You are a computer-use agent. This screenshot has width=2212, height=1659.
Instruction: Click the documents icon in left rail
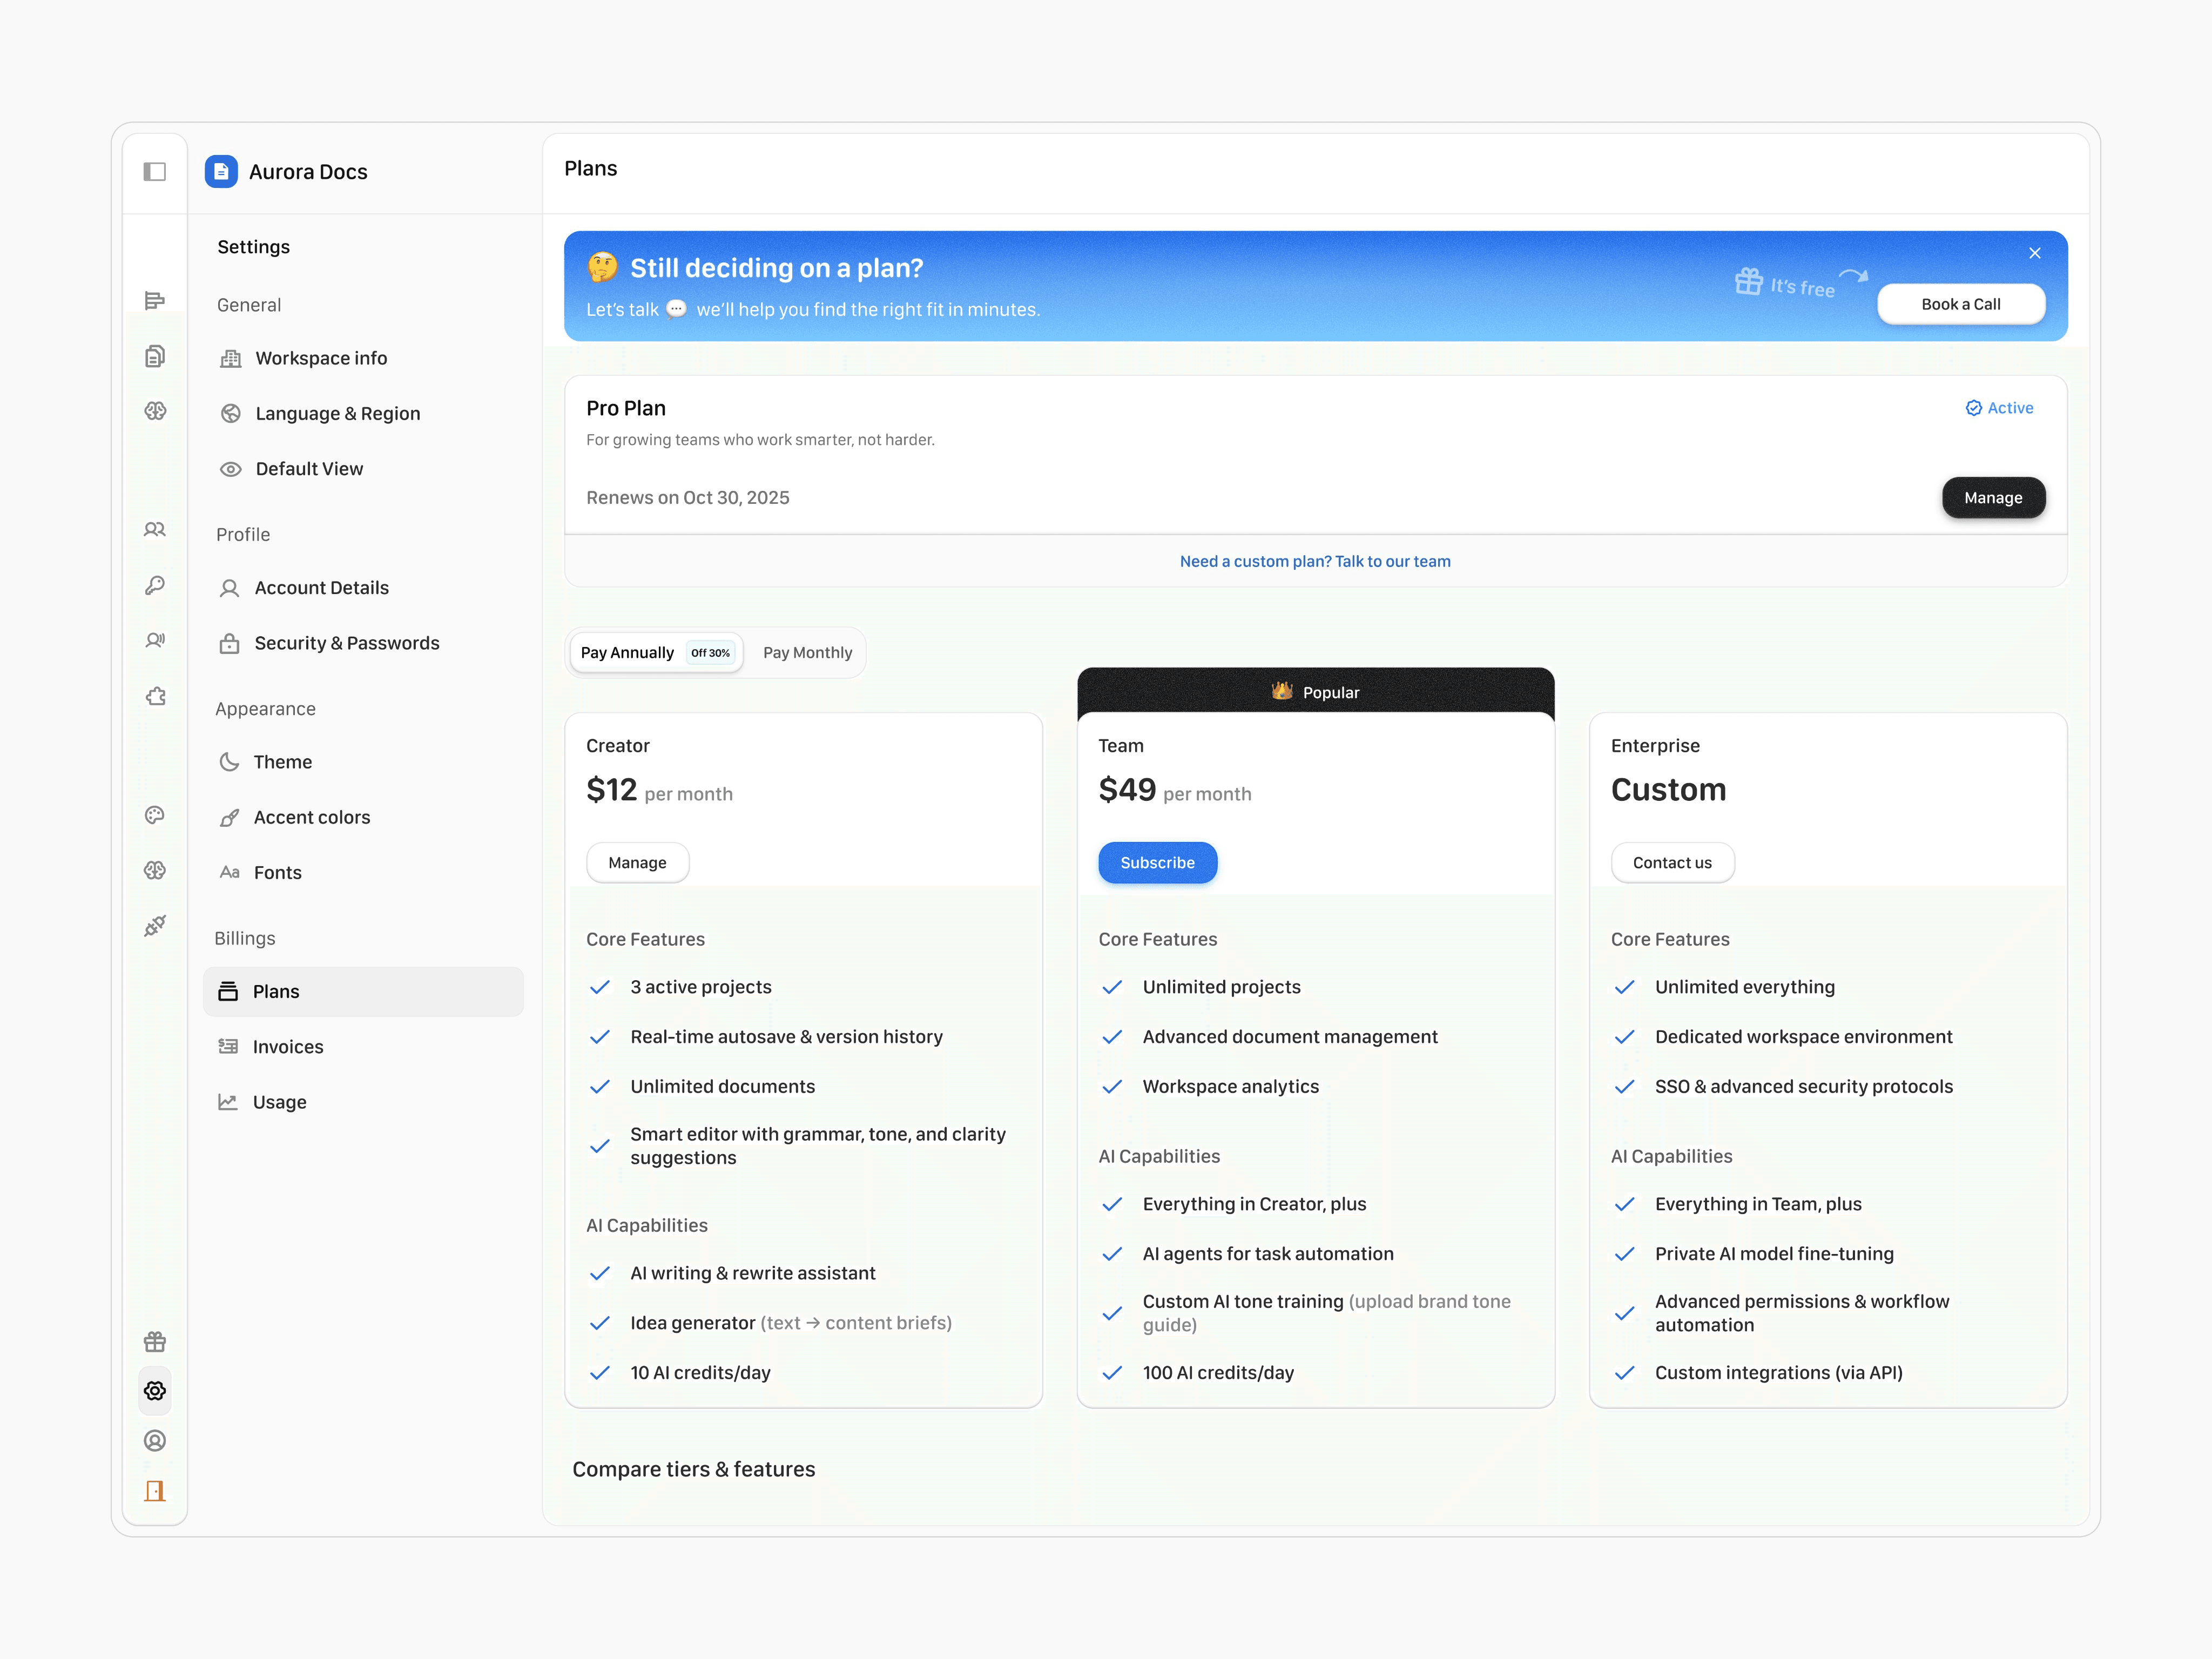point(155,356)
